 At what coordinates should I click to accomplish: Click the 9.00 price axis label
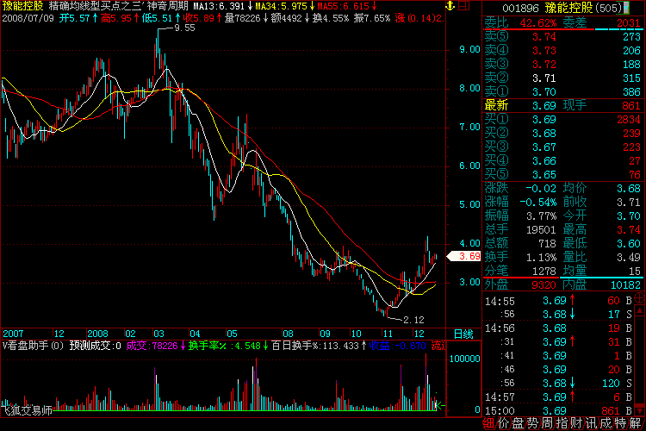point(469,49)
